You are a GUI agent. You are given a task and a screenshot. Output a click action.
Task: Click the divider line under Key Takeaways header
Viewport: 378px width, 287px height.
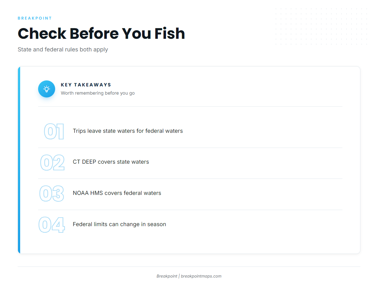[190, 106]
